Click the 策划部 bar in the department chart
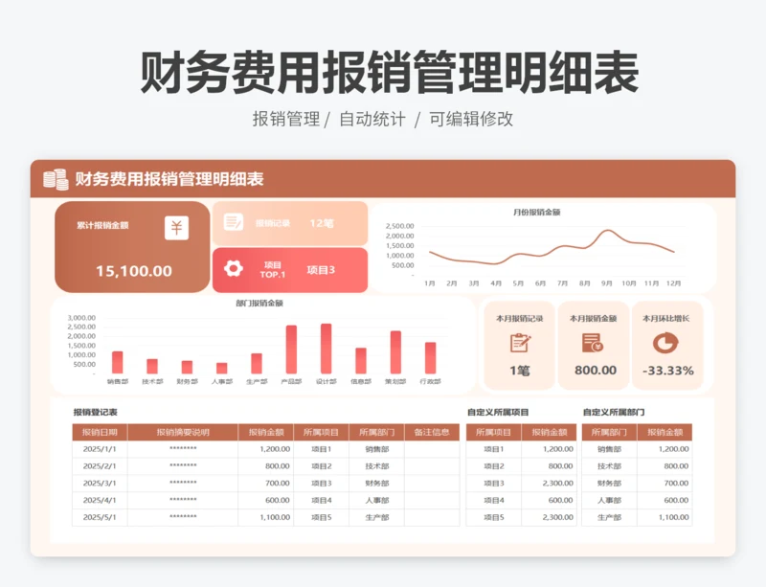Screen dimensions: 766x587 pos(395,352)
